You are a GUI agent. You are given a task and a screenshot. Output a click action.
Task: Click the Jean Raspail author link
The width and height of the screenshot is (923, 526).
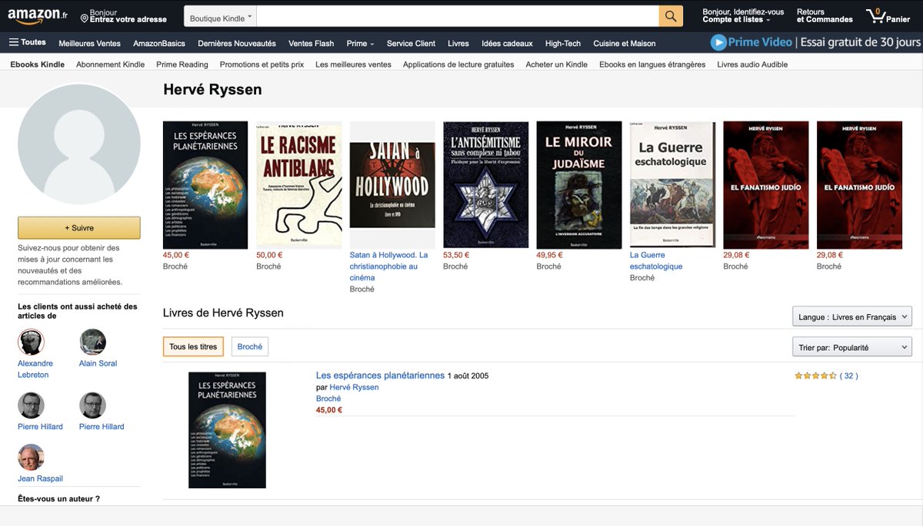tap(40, 478)
